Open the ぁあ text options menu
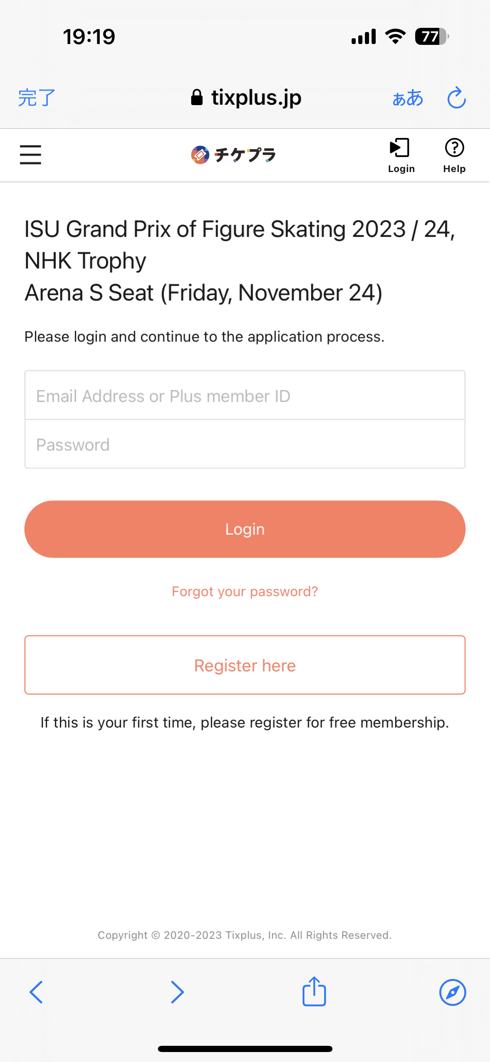Viewport: 490px width, 1062px height. pos(407,98)
